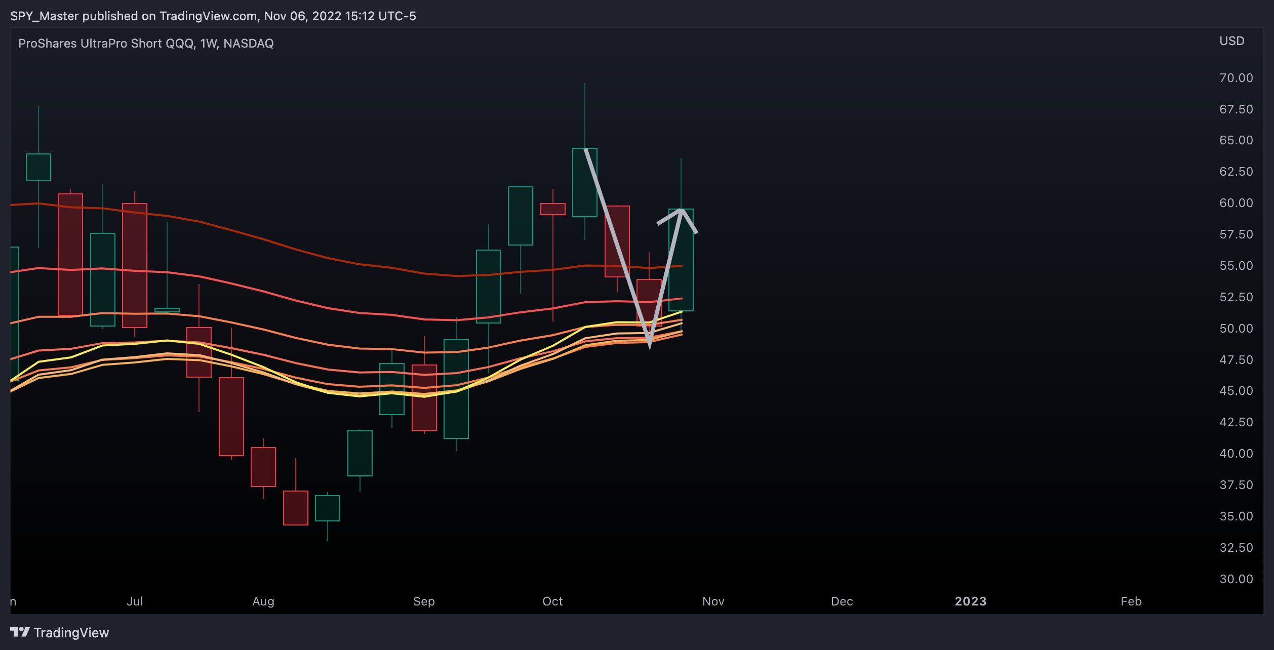Screen dimensions: 1274x650
Task: Click the 52.50 price axis label
Action: coord(1236,297)
